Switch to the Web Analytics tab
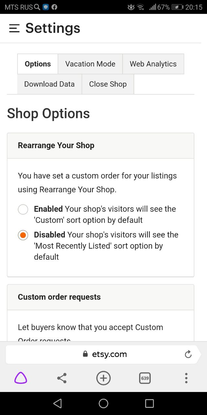The width and height of the screenshot is (207, 415). coord(153,64)
